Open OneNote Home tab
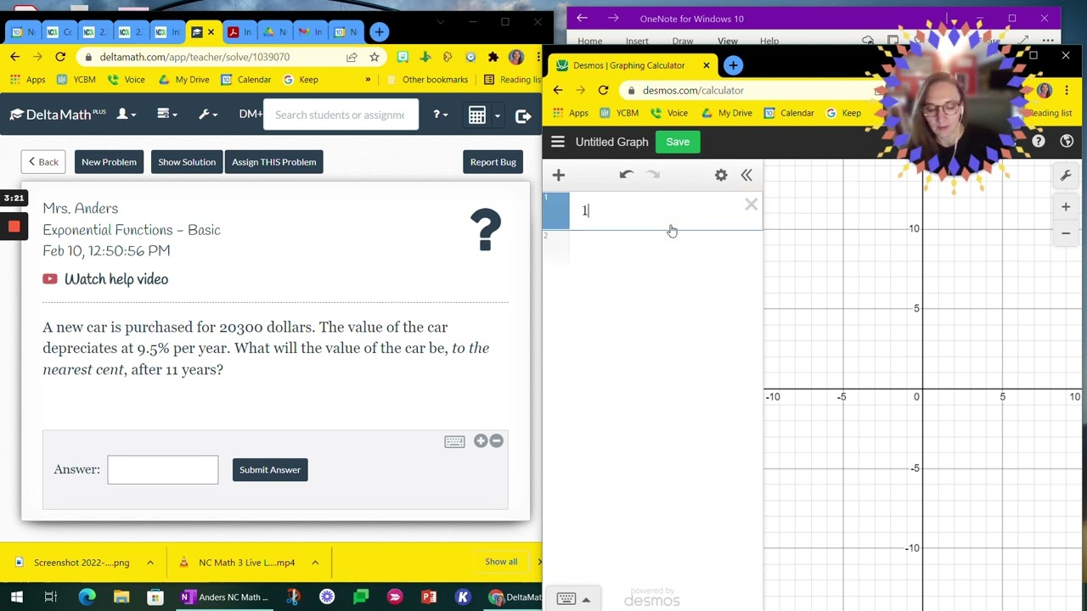 pyautogui.click(x=590, y=41)
